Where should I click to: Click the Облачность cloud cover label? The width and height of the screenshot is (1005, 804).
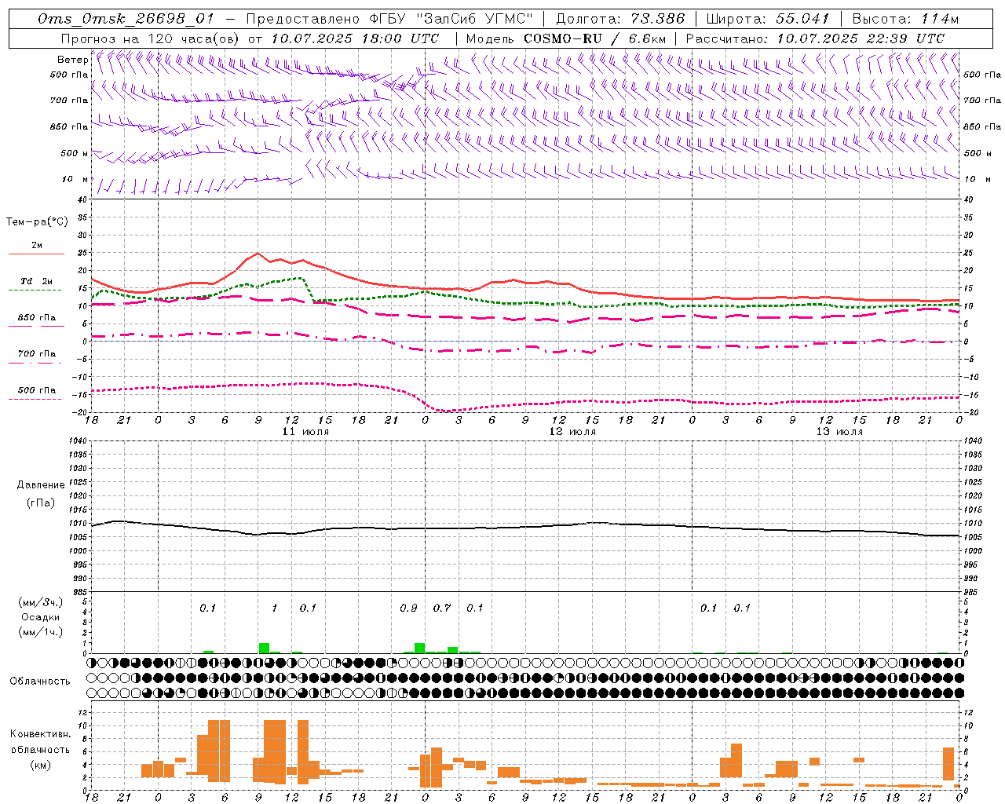pyautogui.click(x=40, y=681)
